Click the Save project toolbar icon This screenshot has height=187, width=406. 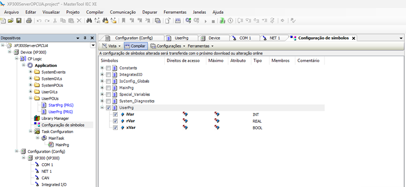pyautogui.click(x=19, y=21)
